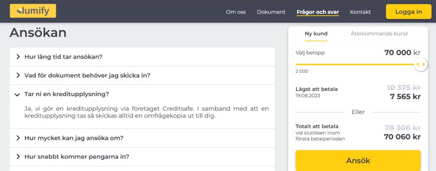Expand 'Hur mycket kan jag ansöka om?' chevron
436x171 pixels.
(18, 138)
